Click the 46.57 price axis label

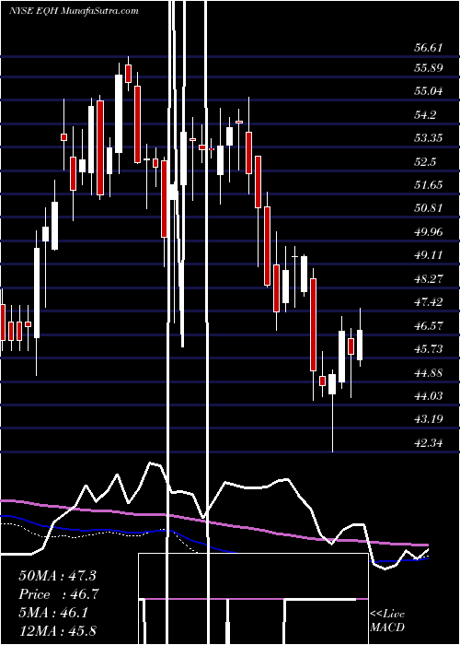(429, 326)
